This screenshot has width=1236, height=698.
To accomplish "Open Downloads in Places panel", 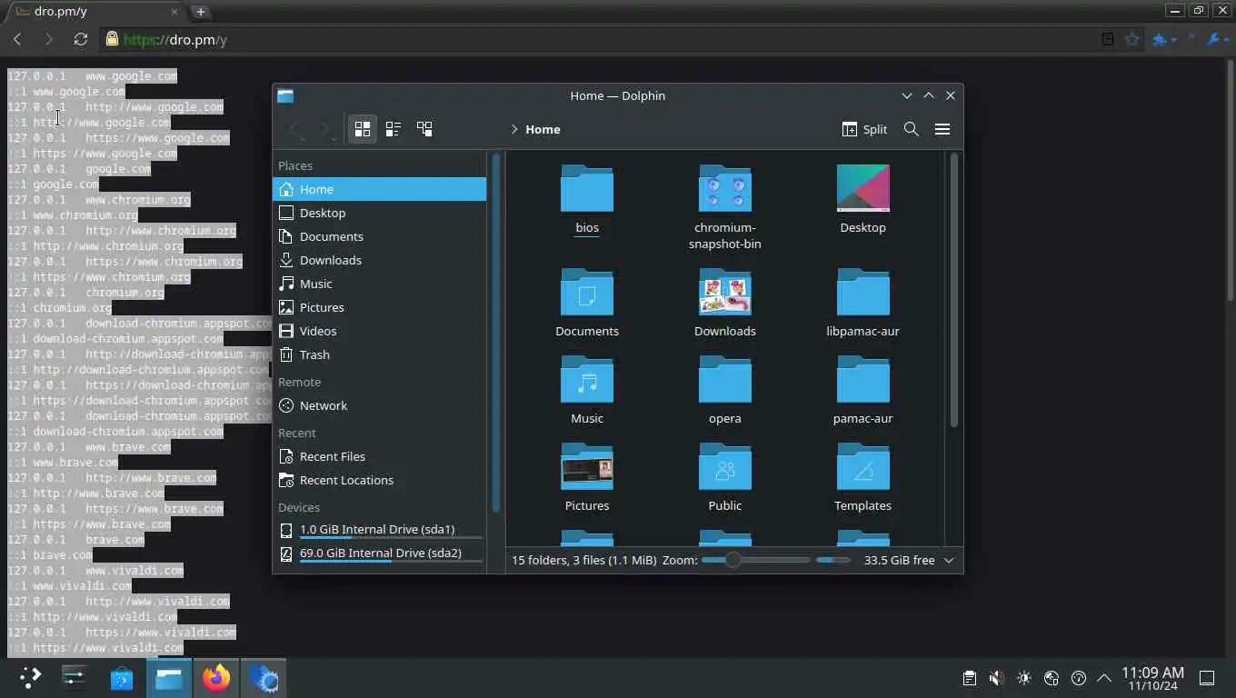I will [x=380, y=260].
